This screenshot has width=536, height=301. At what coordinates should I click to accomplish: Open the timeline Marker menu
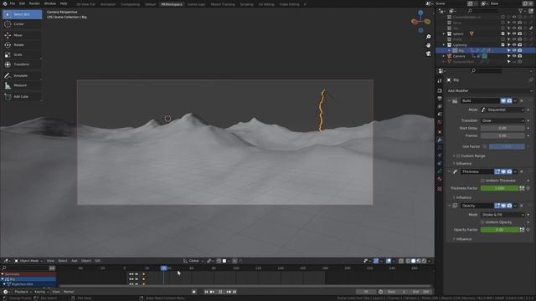pos(69,292)
